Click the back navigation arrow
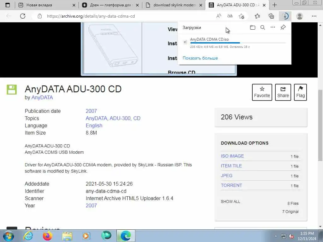 coord(9,16)
